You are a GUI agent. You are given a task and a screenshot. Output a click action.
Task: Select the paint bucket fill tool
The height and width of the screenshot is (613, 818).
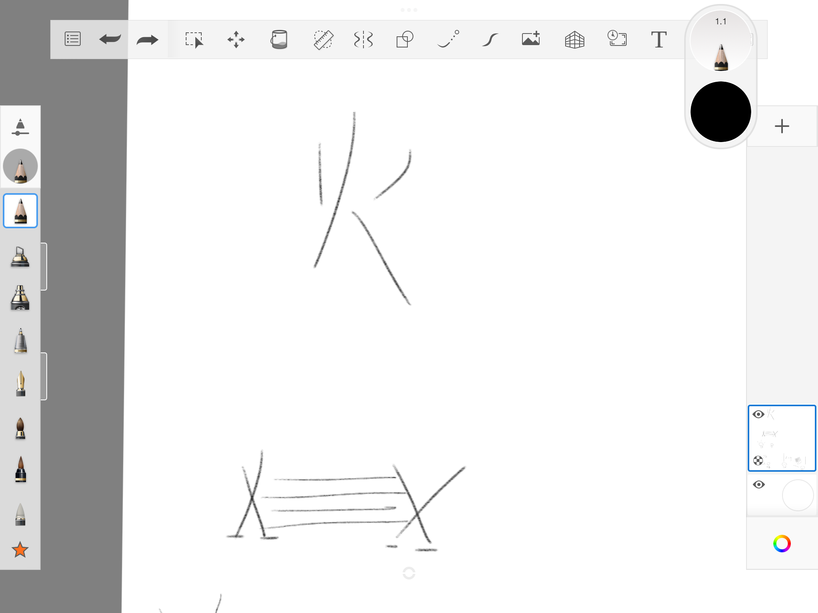[279, 40]
